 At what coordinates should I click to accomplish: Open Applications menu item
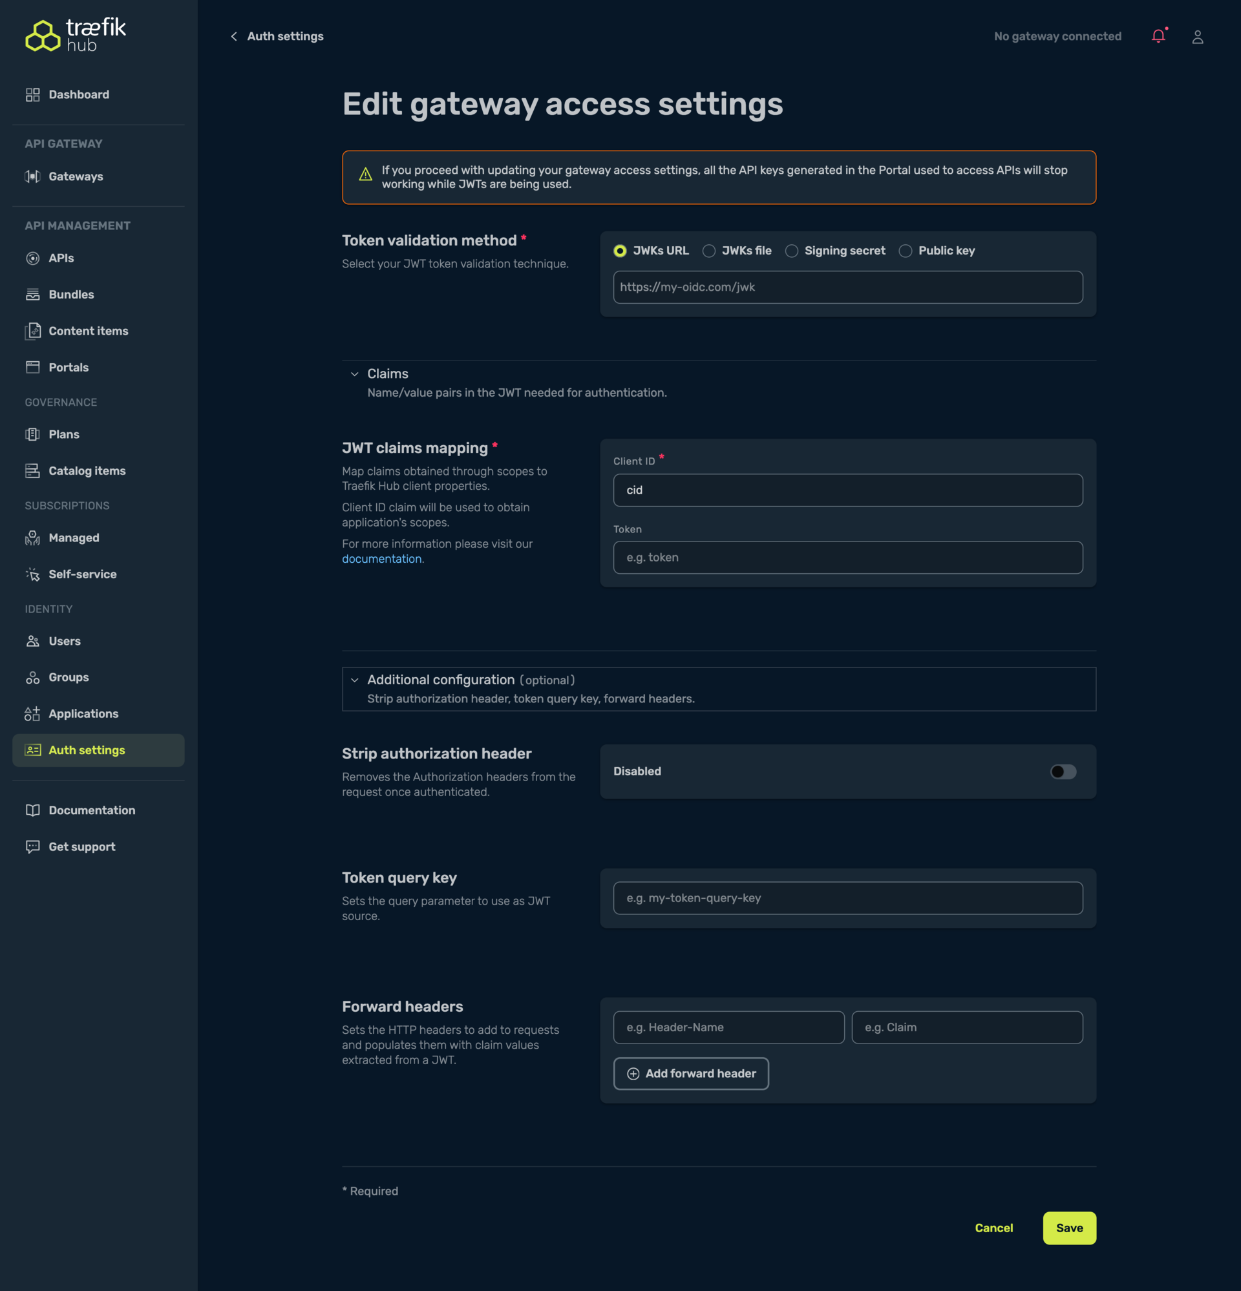(98, 714)
